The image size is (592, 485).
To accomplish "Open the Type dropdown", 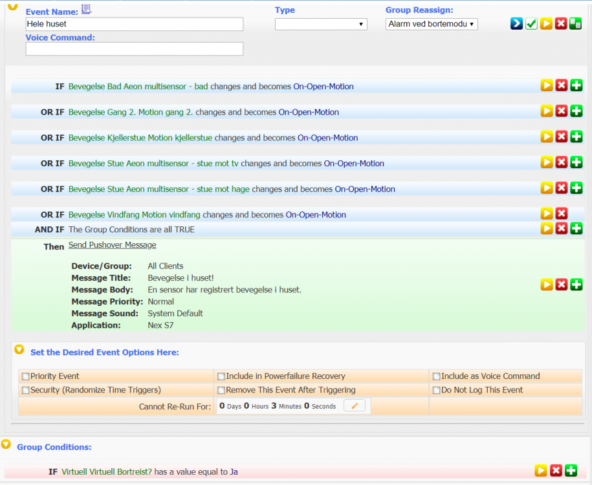I will point(321,24).
